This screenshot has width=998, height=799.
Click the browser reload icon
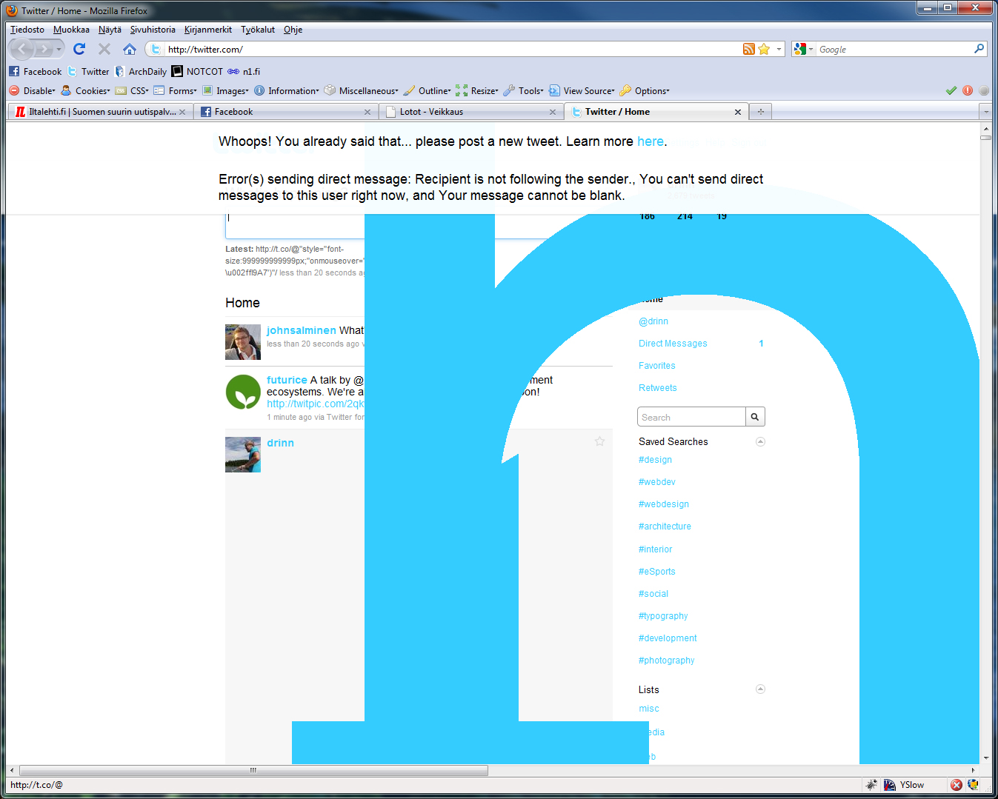point(79,49)
